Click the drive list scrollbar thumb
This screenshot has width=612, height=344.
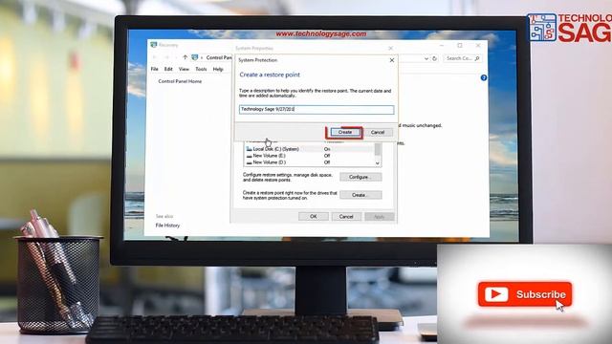click(378, 149)
